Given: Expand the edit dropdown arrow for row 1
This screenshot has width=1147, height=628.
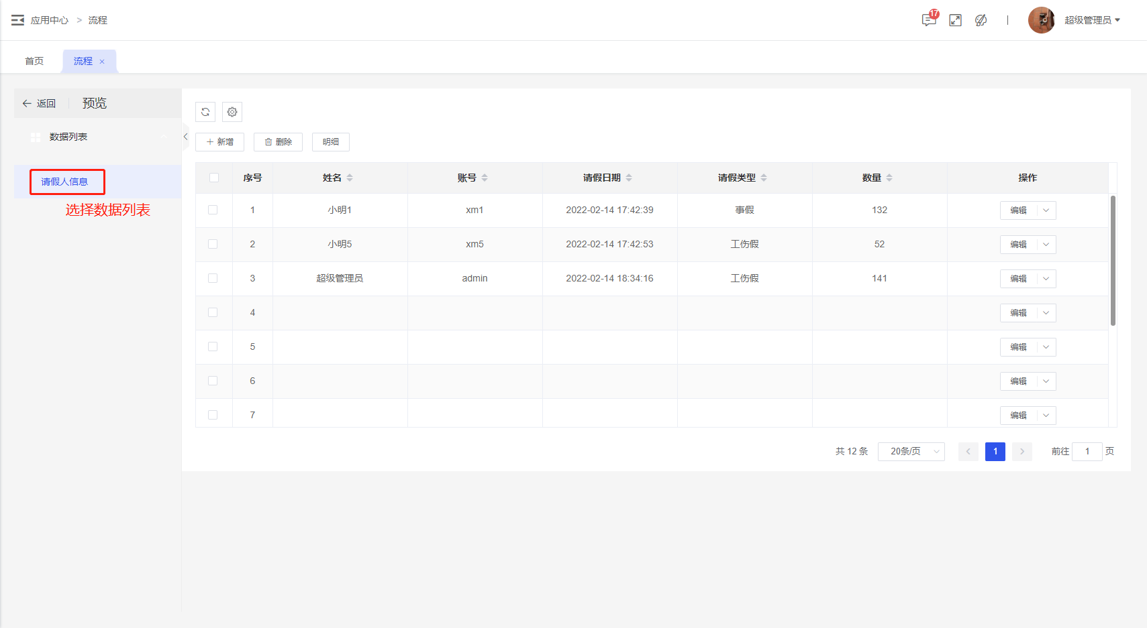Looking at the screenshot, I should (x=1046, y=210).
